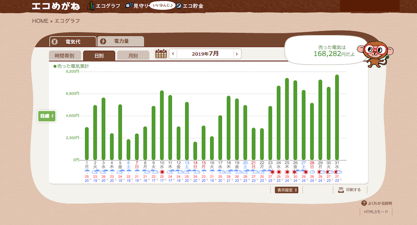Open the calendar date picker icon

161,54
